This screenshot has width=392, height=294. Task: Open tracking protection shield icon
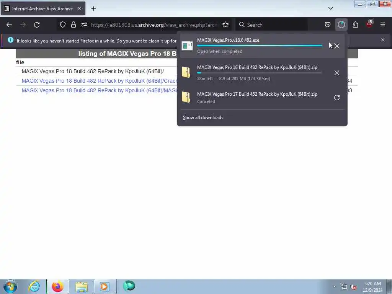(x=63, y=24)
